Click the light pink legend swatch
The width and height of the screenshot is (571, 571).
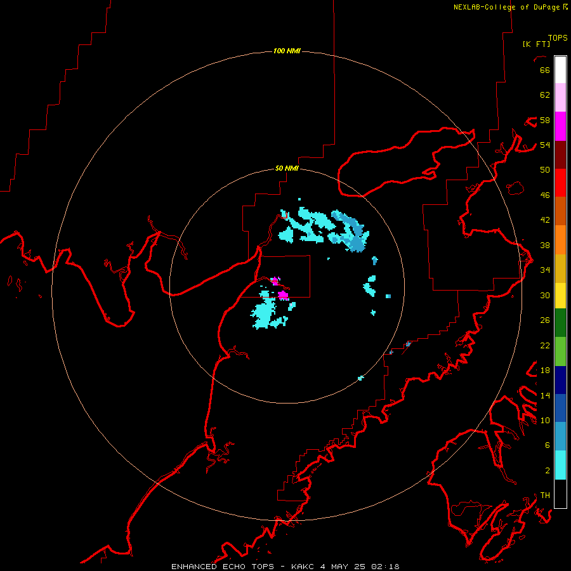[560, 98]
